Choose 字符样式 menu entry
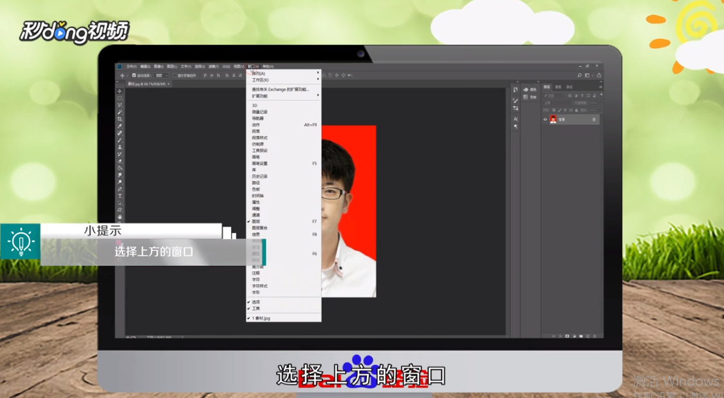The image size is (724, 398). pyautogui.click(x=283, y=286)
